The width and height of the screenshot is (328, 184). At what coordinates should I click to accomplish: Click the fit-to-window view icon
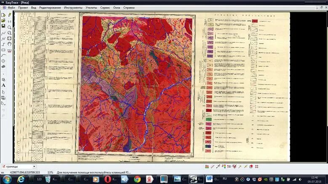pyautogui.click(x=9, y=39)
